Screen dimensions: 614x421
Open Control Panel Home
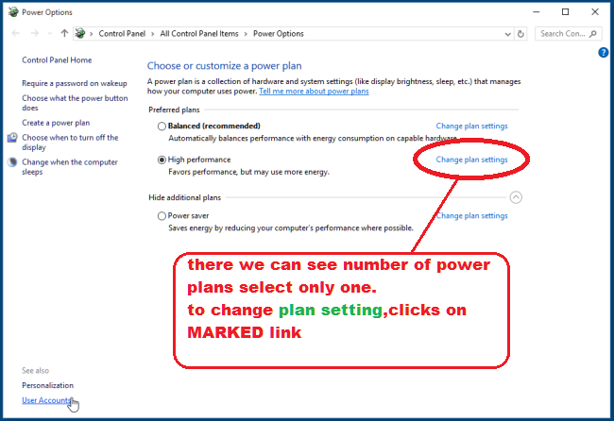tap(57, 59)
